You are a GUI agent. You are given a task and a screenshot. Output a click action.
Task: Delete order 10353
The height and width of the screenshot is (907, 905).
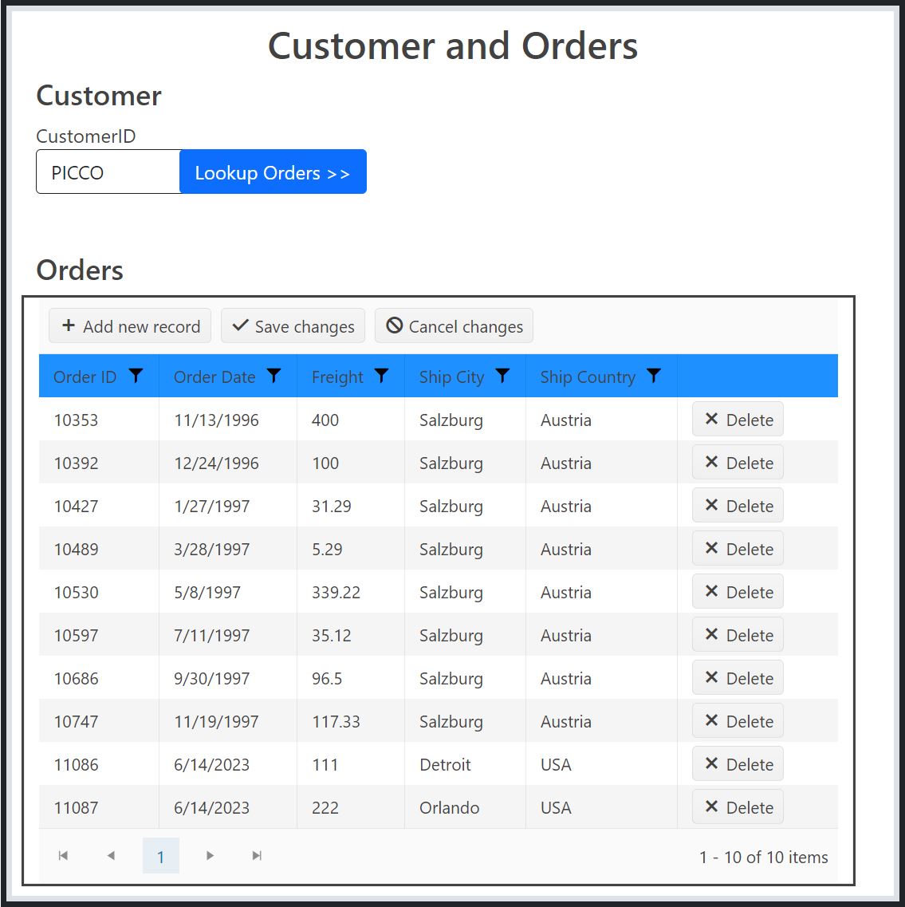tap(738, 420)
